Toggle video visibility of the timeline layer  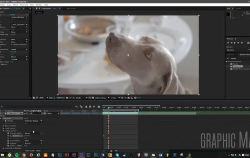(25, 113)
